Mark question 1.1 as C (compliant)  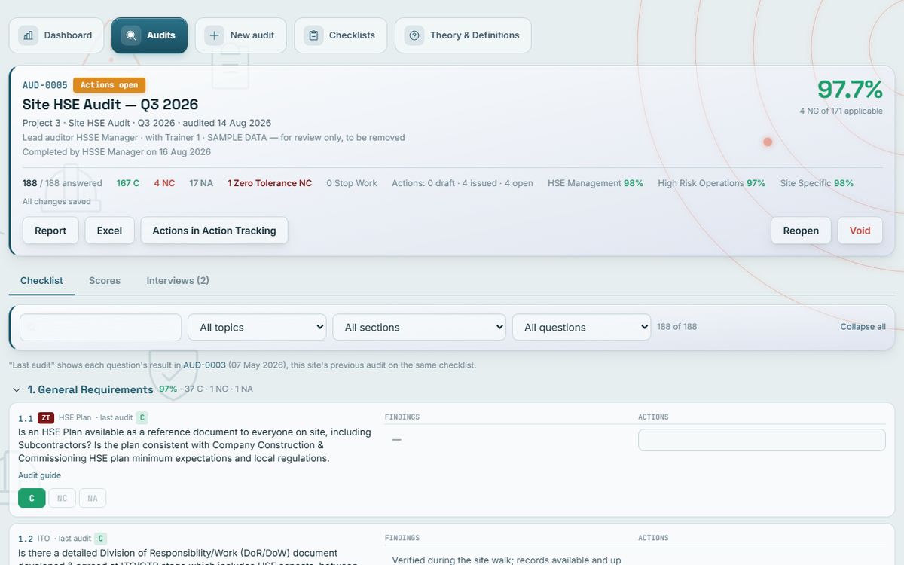[32, 498]
